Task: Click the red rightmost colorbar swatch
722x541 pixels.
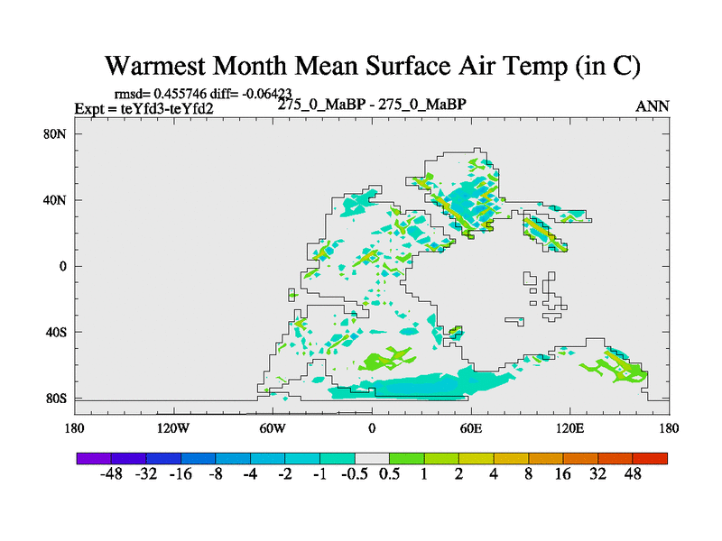Action: (x=650, y=458)
